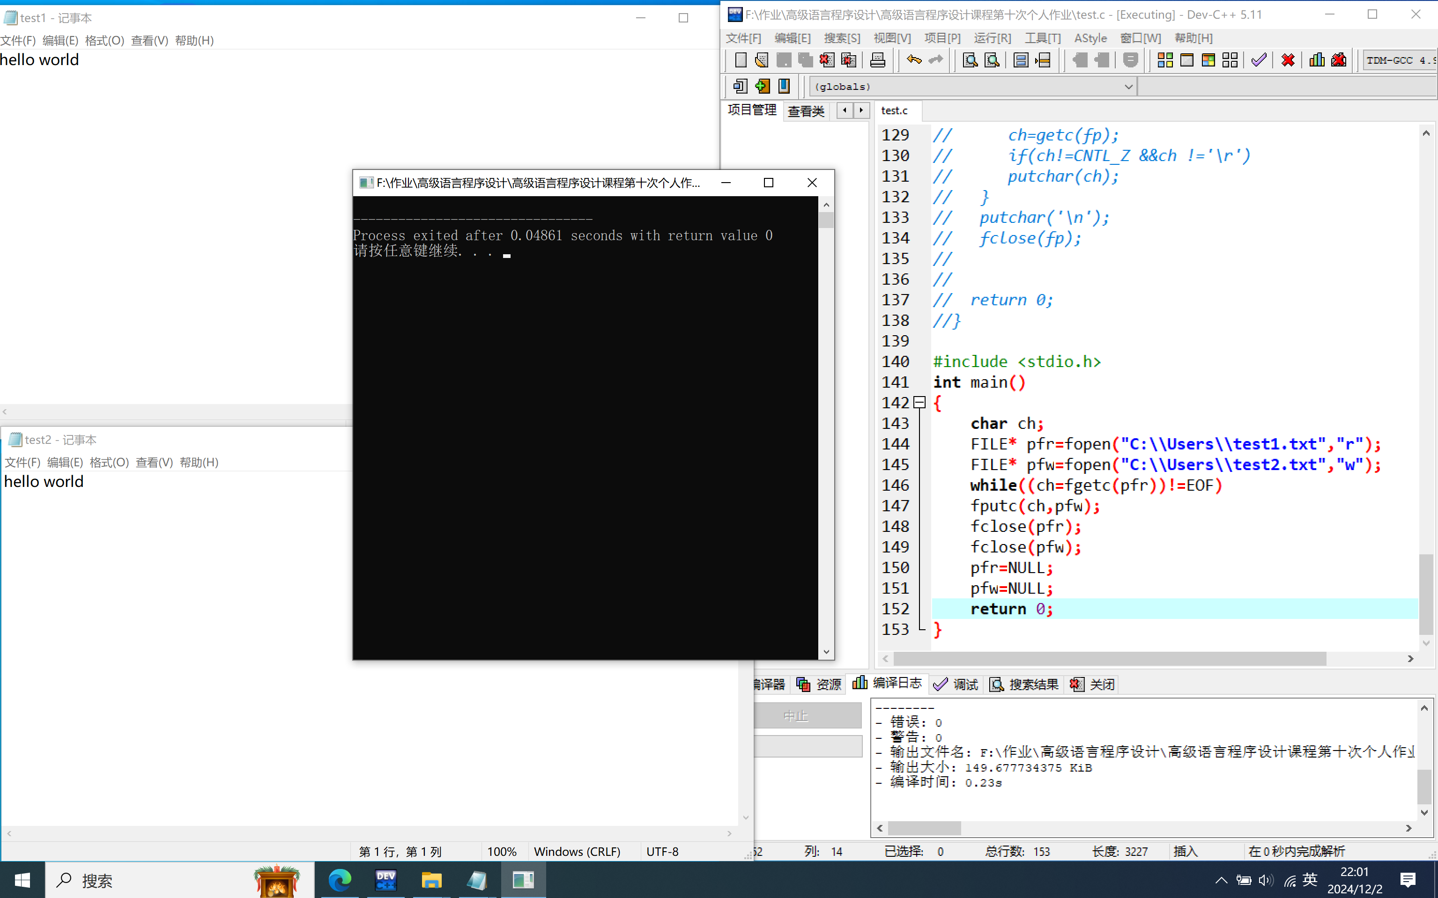Click the Undo arrow icon
The image size is (1438, 898).
(x=913, y=60)
